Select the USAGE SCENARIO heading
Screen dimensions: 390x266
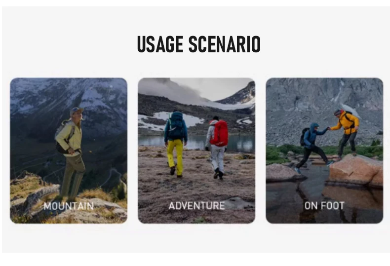199,44
